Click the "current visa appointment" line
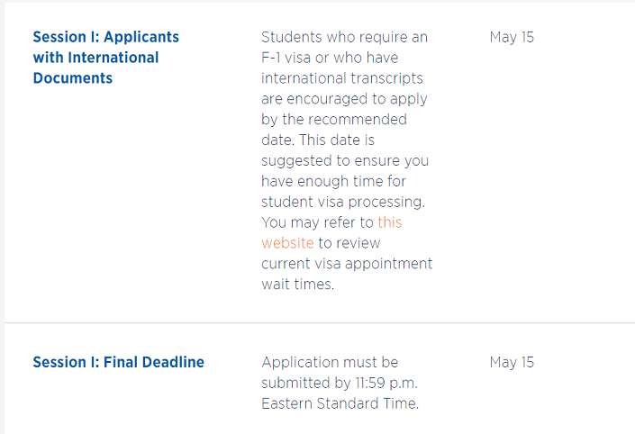 coord(347,264)
